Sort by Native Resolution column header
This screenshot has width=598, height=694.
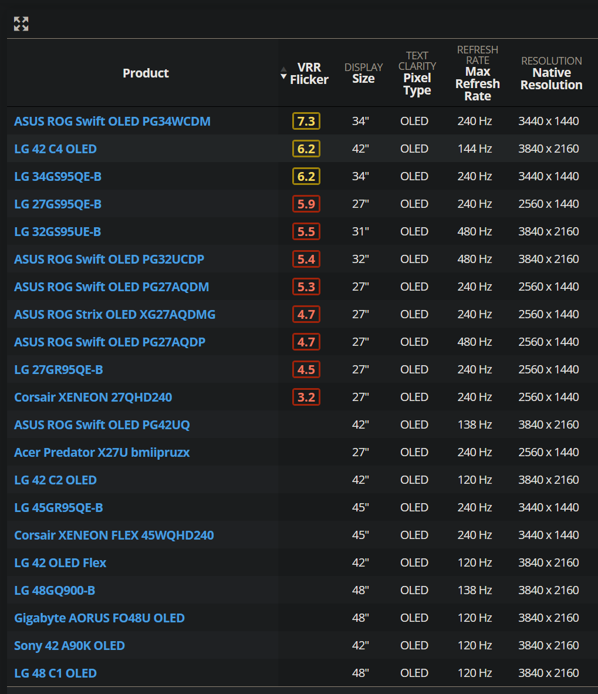pyautogui.click(x=552, y=73)
